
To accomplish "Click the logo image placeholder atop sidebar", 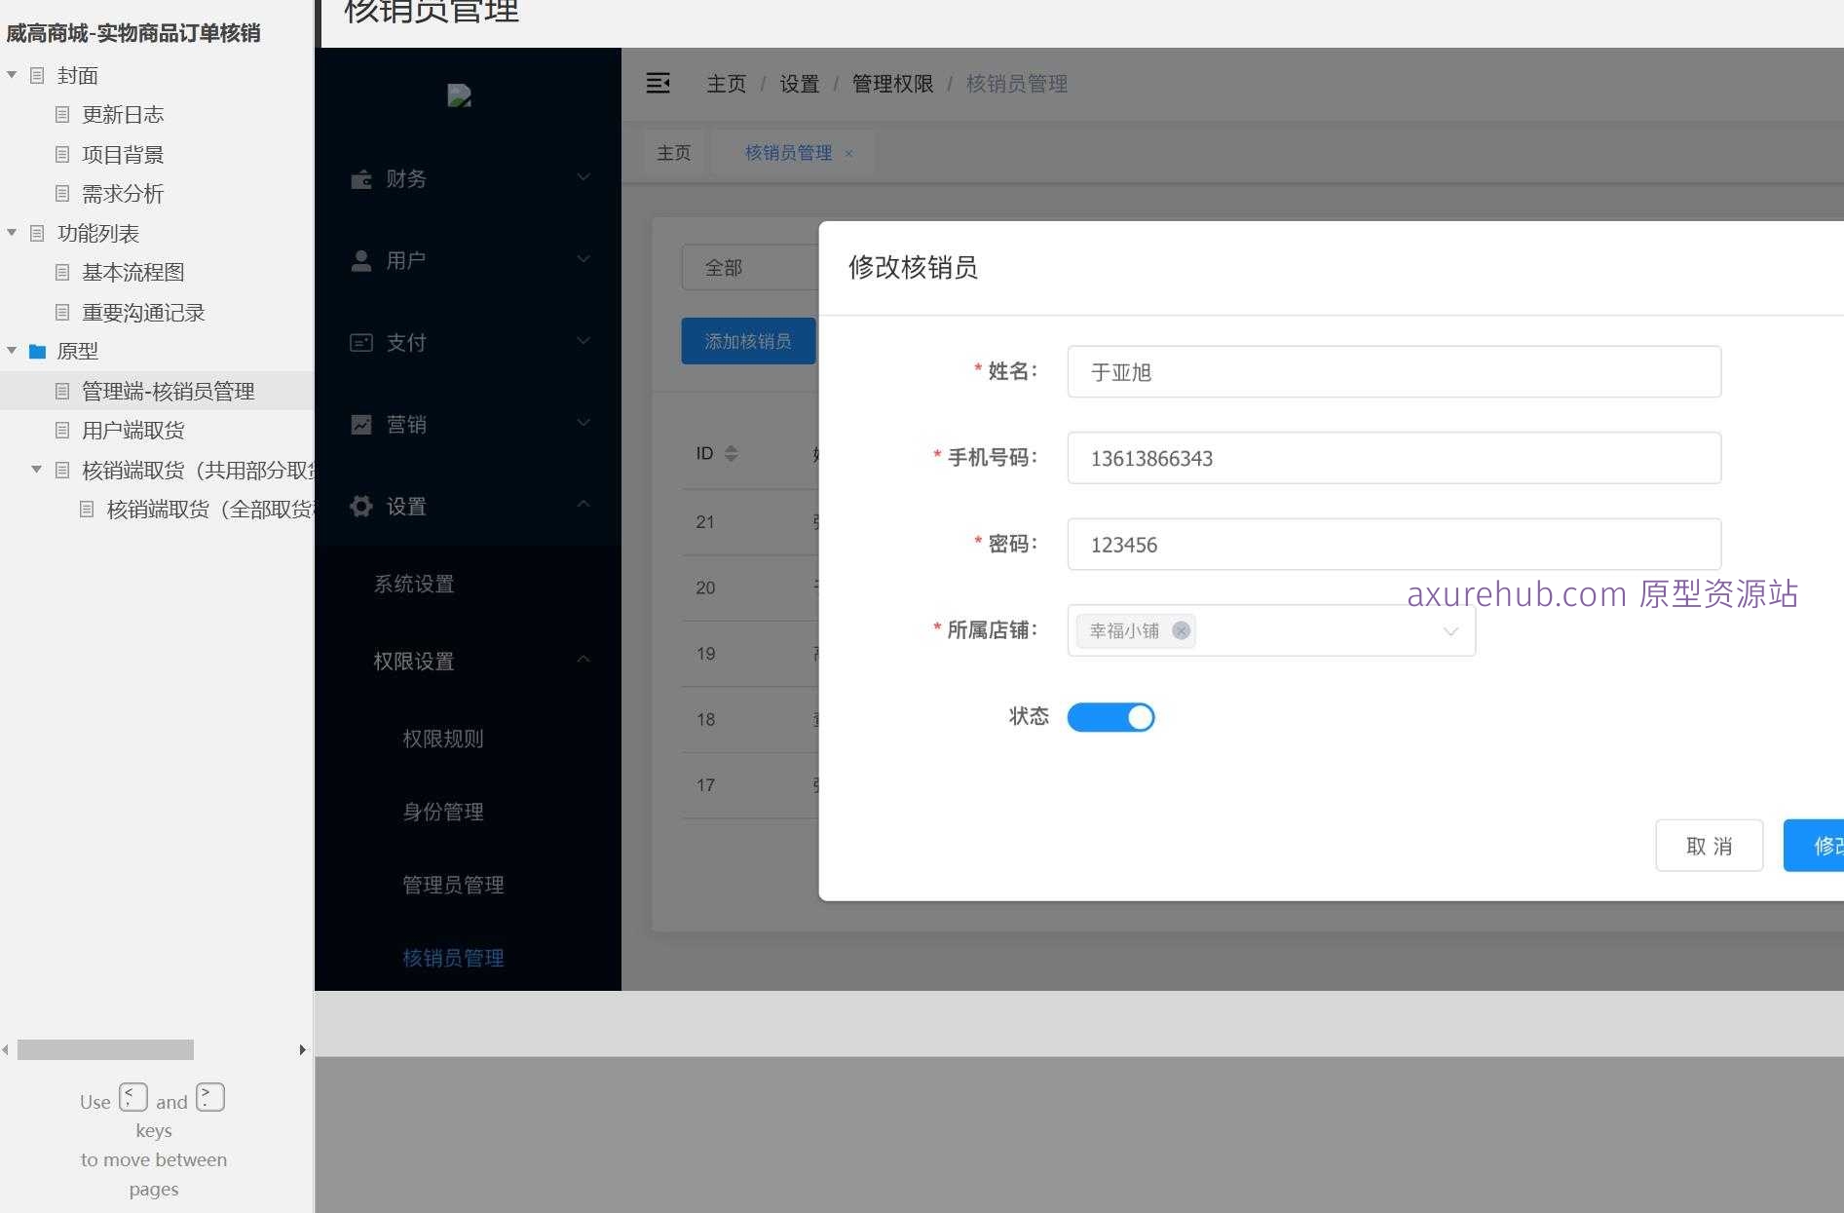I will (458, 95).
